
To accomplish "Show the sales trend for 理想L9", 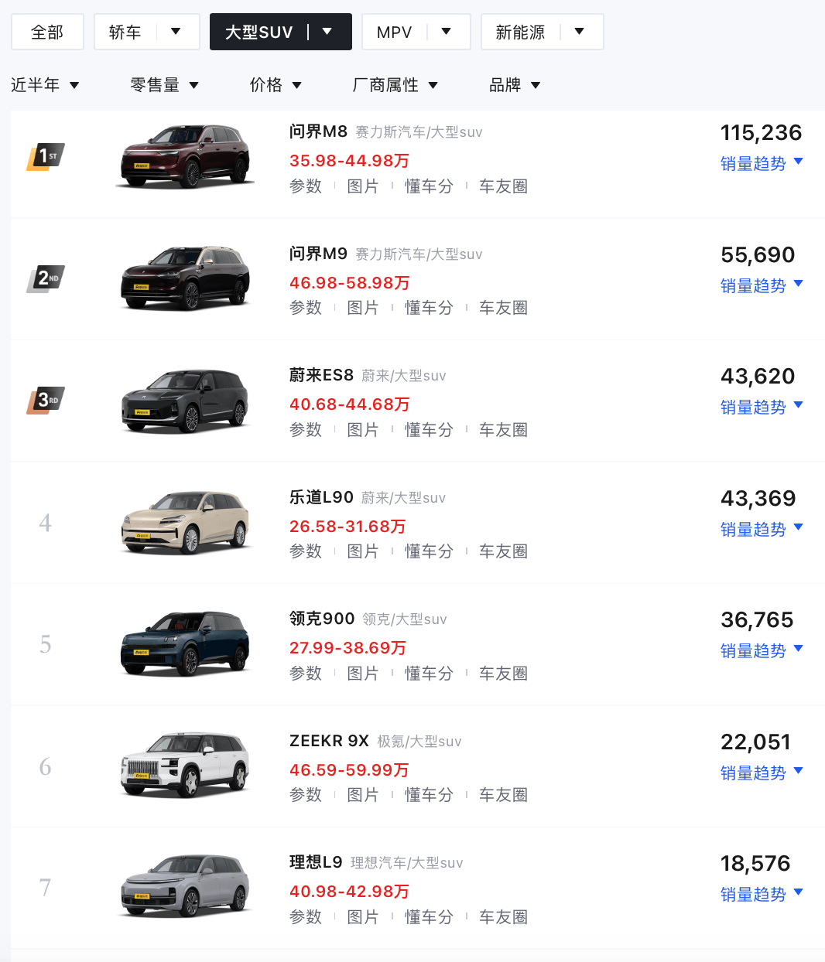I will [762, 894].
